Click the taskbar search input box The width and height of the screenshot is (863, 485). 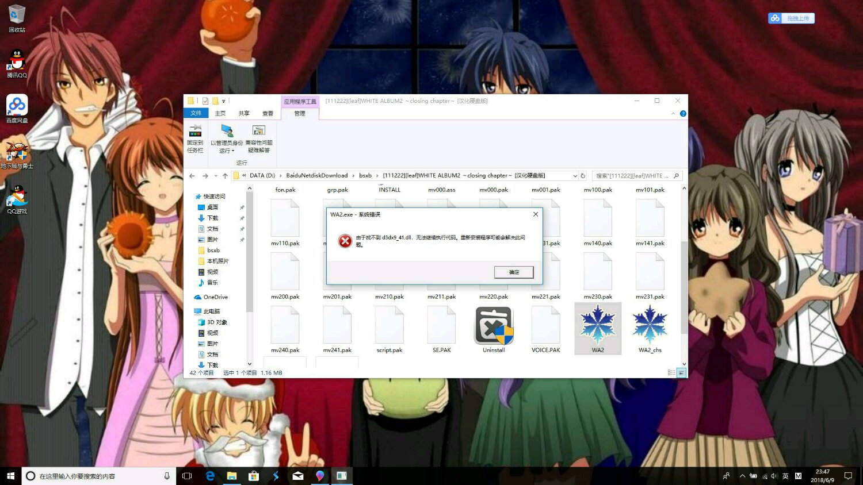tap(98, 476)
